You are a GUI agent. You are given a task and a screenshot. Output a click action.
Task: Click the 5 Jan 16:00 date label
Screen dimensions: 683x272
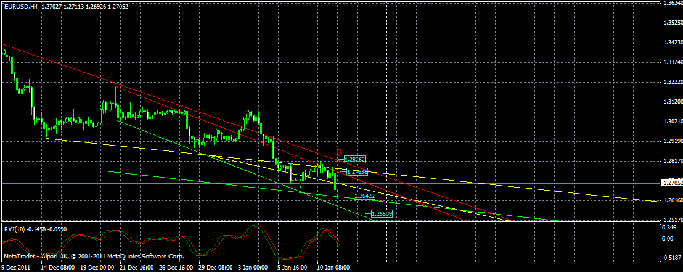293,267
